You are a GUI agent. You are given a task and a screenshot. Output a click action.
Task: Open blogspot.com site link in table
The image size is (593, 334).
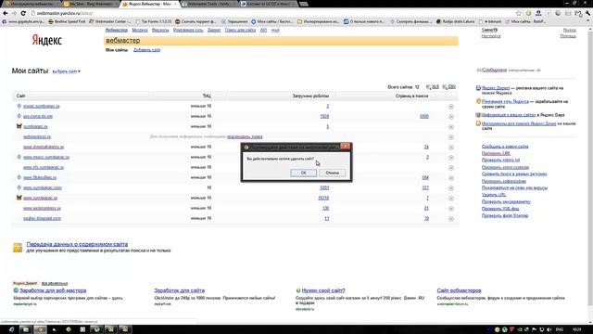pyautogui.click(x=42, y=219)
